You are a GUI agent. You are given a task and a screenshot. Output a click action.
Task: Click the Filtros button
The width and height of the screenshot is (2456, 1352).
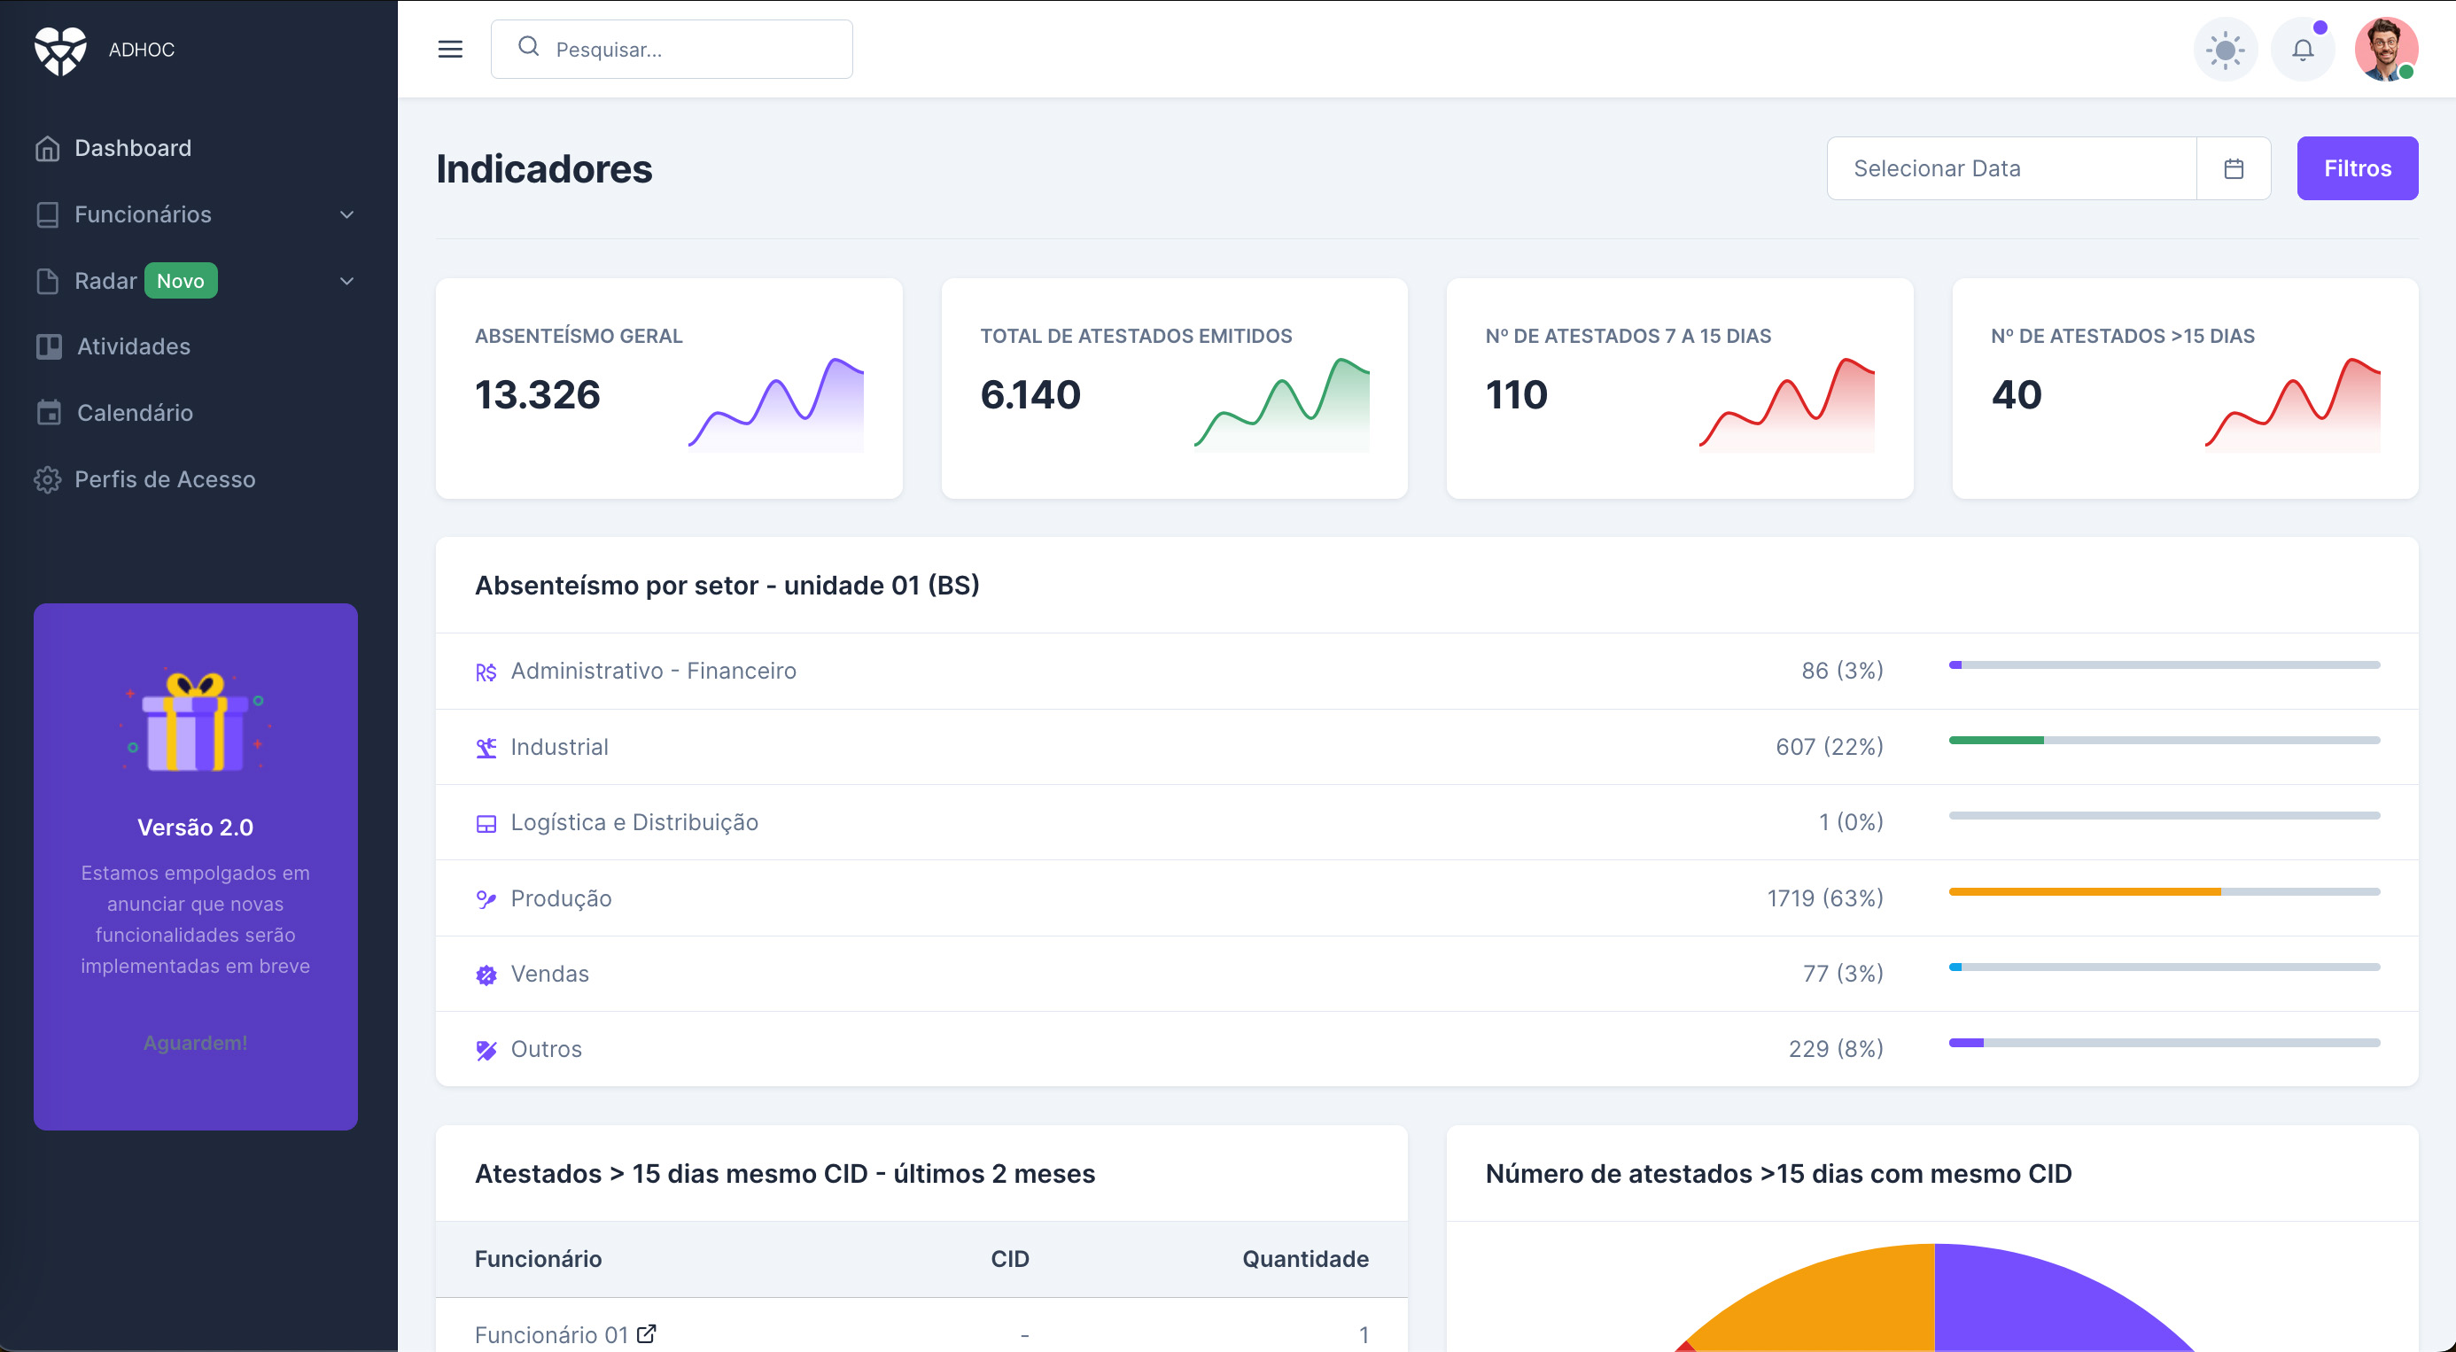(2357, 168)
